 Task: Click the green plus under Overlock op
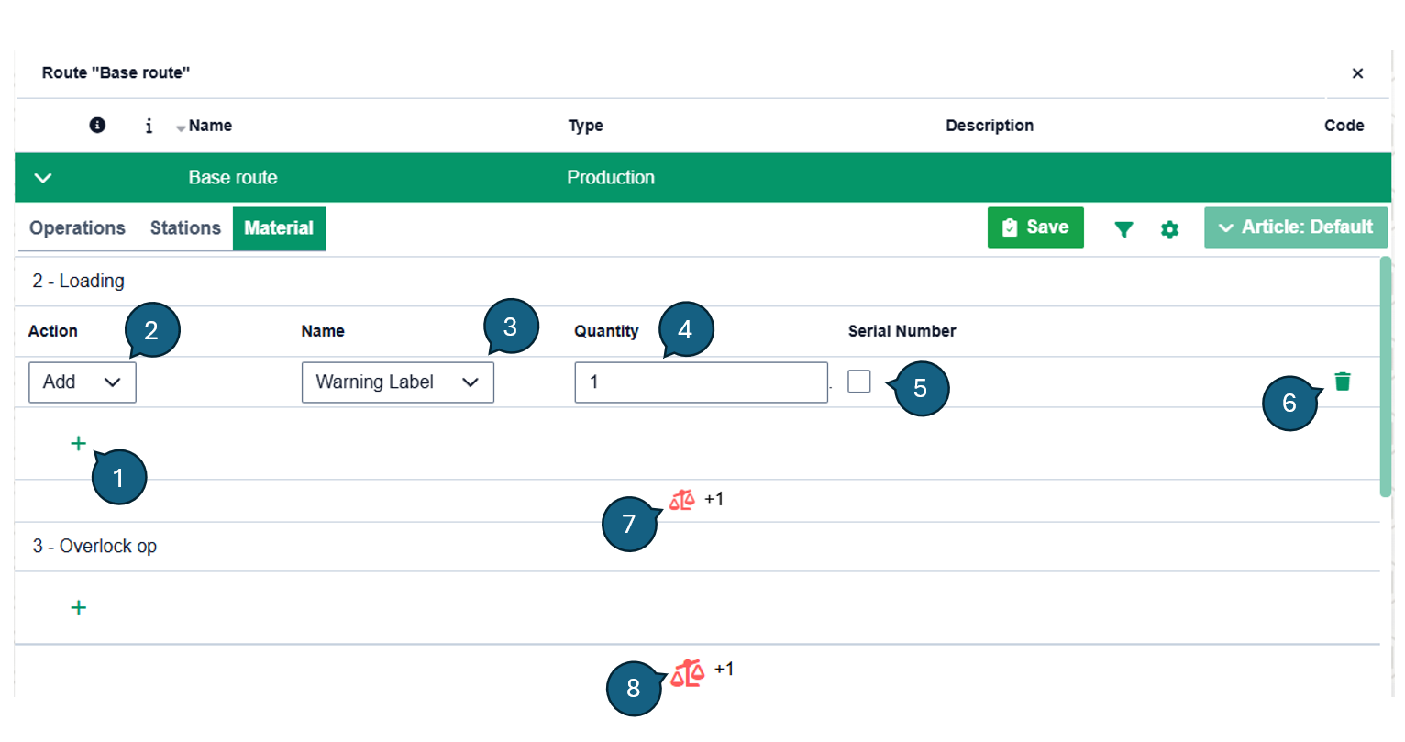(79, 607)
